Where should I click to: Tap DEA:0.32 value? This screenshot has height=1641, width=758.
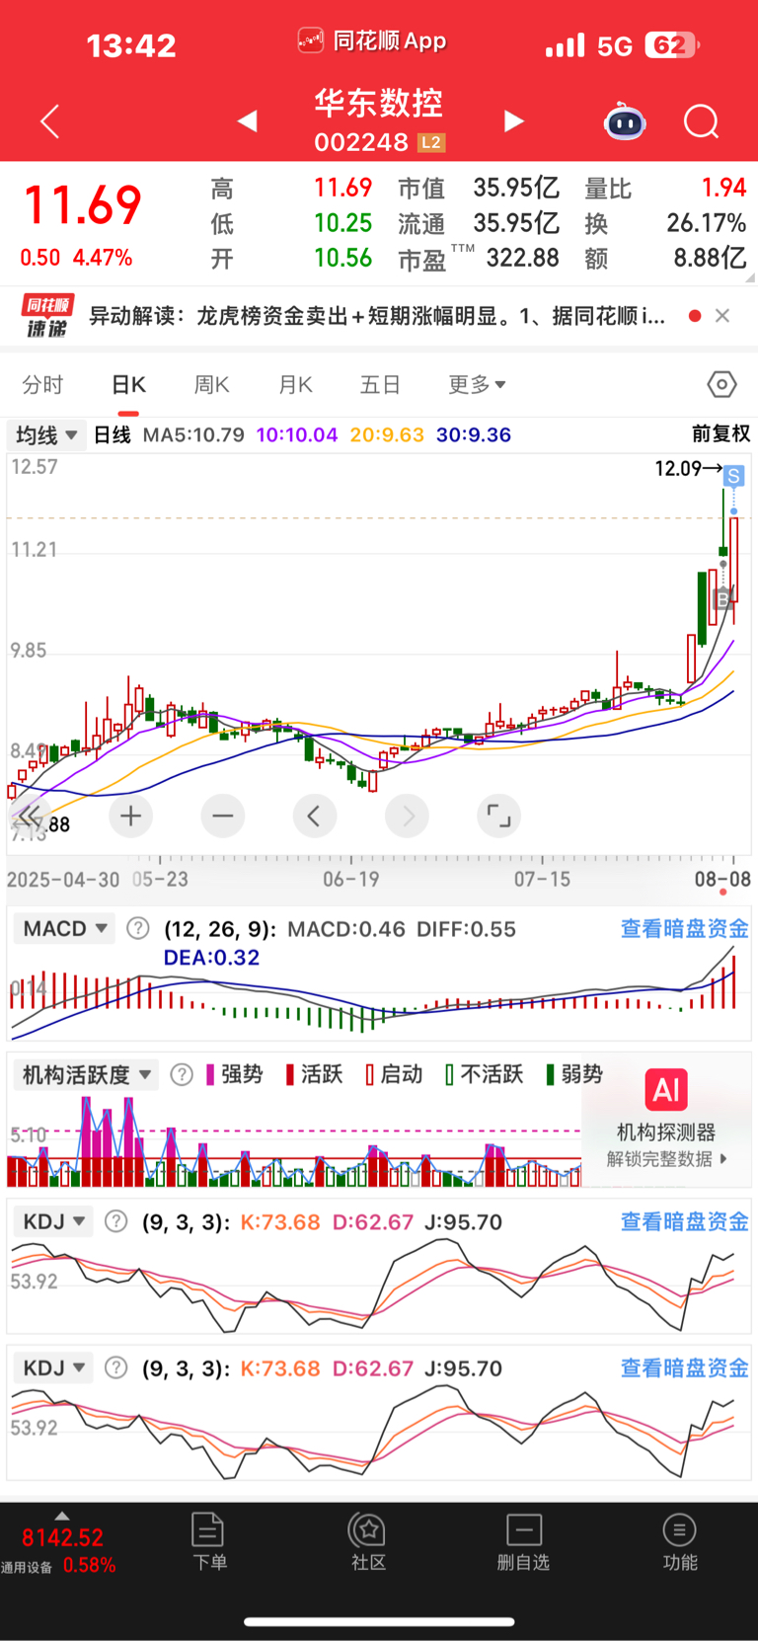[211, 957]
